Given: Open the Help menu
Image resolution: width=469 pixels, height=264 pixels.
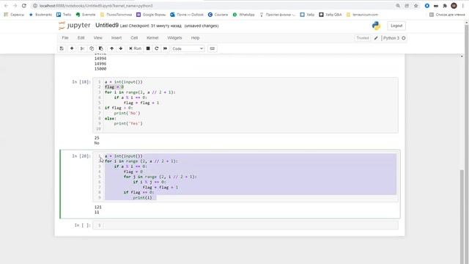Looking at the screenshot, I should click(x=196, y=38).
